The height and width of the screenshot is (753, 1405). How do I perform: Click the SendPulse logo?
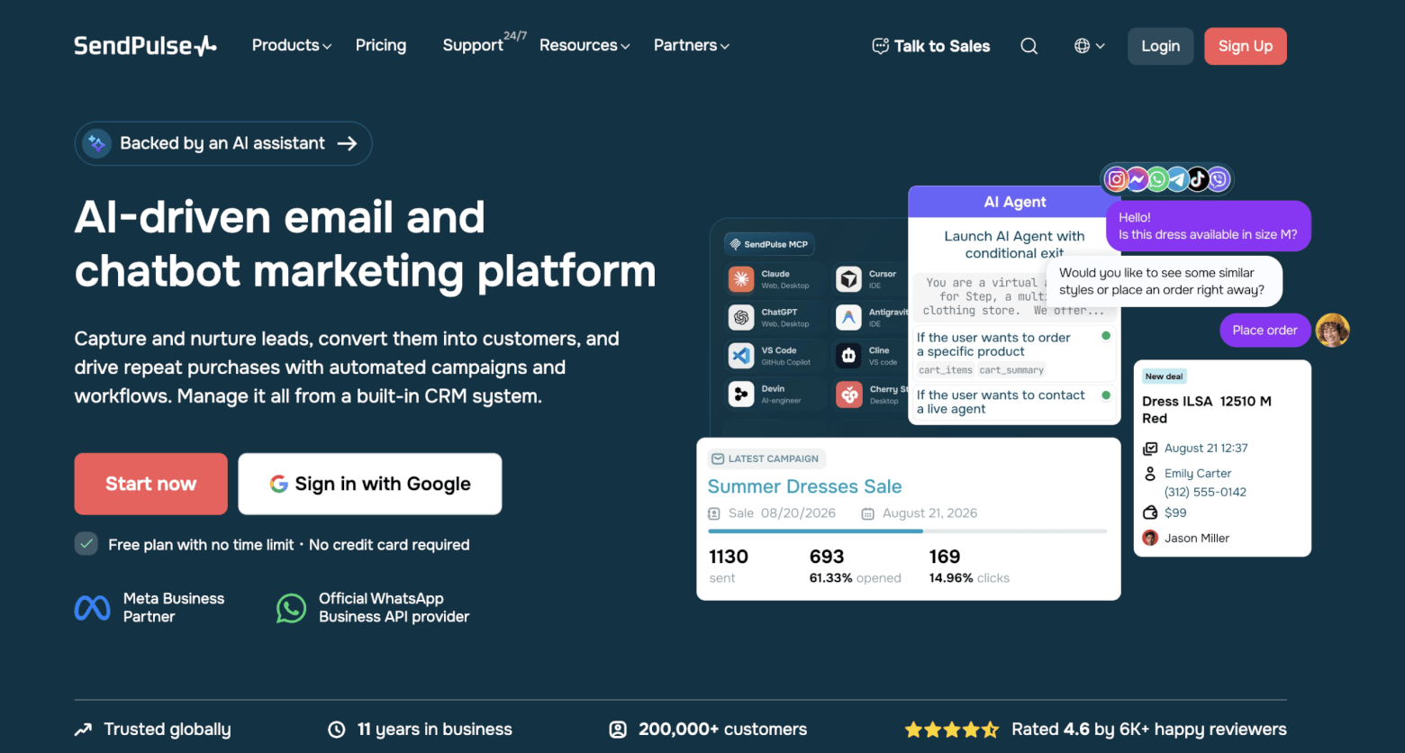(x=145, y=45)
